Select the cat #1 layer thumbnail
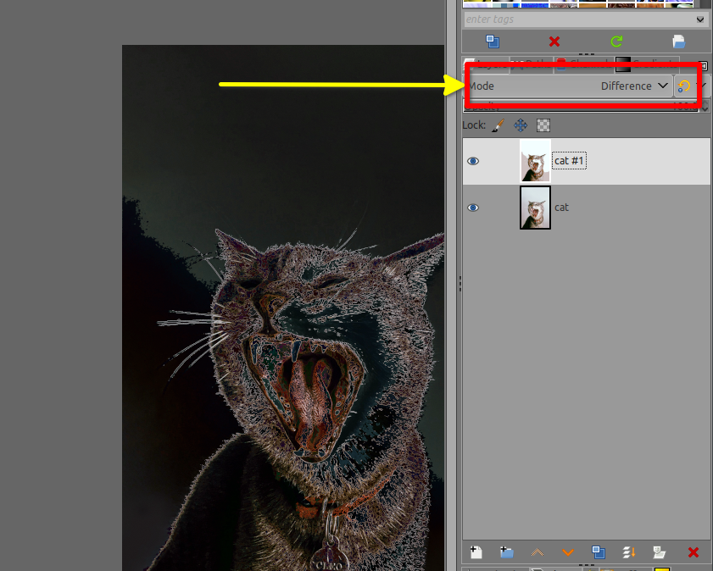Image resolution: width=713 pixels, height=571 pixels. [x=535, y=161]
